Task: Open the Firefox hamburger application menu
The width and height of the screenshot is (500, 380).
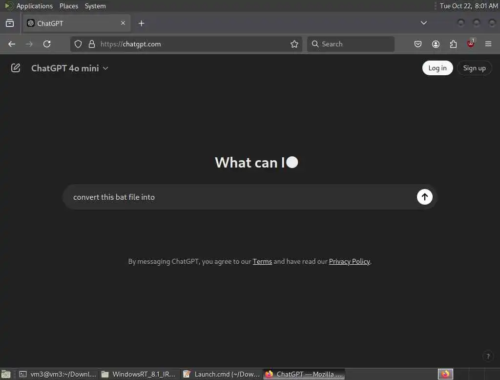Action: (x=488, y=44)
